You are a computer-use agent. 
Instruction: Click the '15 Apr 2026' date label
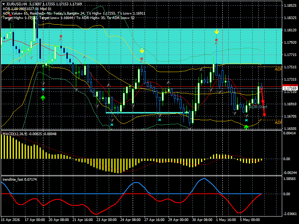(x=10, y=220)
